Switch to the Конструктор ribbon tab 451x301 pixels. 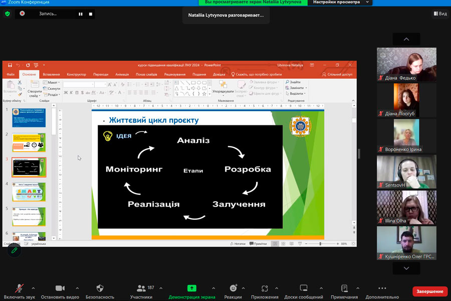point(76,74)
